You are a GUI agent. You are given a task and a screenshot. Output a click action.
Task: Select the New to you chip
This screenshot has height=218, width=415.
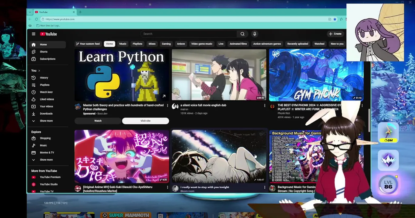coord(337,44)
